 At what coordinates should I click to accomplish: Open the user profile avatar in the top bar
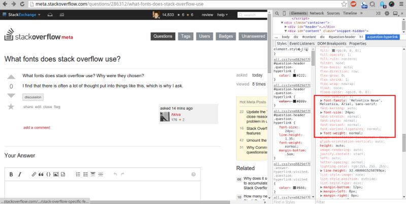(x=156, y=15)
